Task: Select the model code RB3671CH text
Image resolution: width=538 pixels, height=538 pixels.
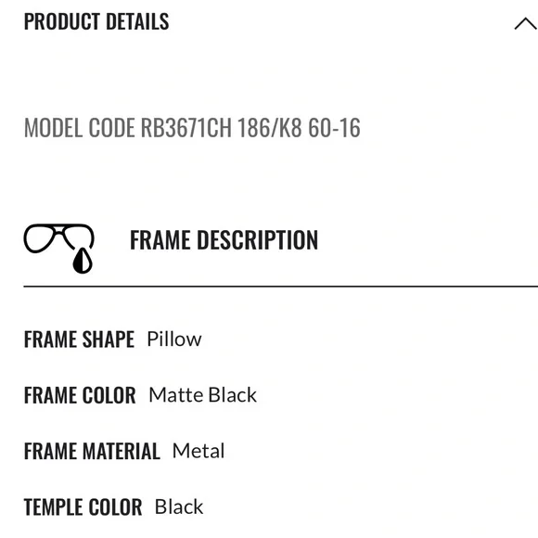Action: pos(186,128)
